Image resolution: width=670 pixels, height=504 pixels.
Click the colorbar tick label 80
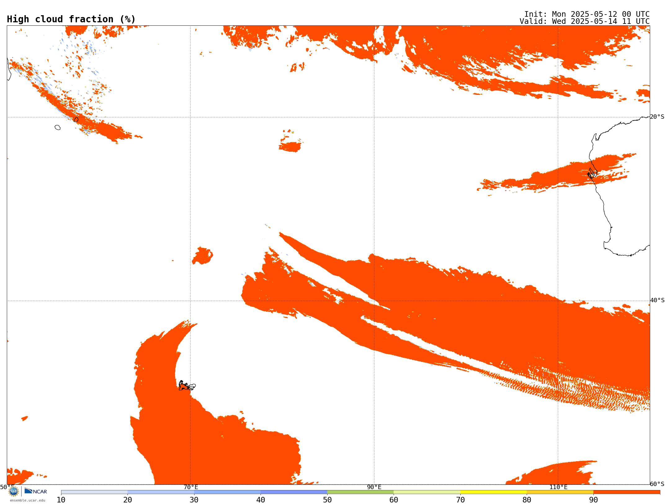[x=527, y=500]
